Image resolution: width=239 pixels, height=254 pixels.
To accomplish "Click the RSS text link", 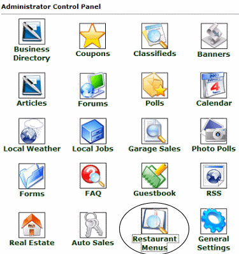I will tap(214, 194).
